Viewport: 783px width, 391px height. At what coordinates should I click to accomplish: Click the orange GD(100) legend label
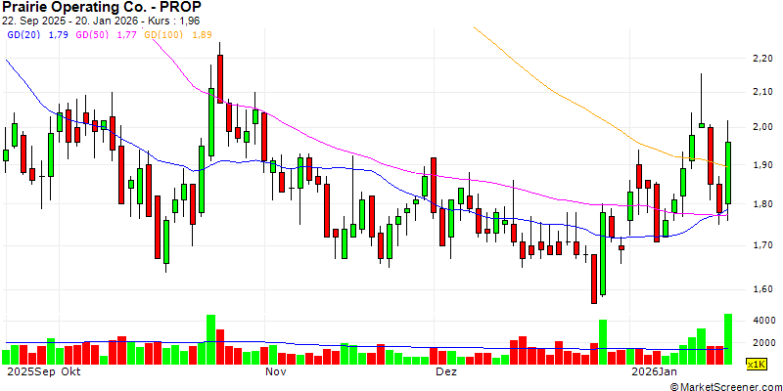click(163, 35)
